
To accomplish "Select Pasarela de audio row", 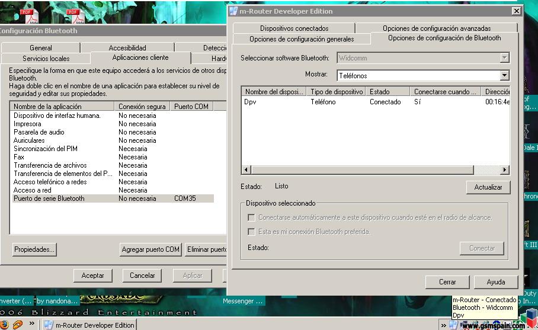I will [x=113, y=132].
